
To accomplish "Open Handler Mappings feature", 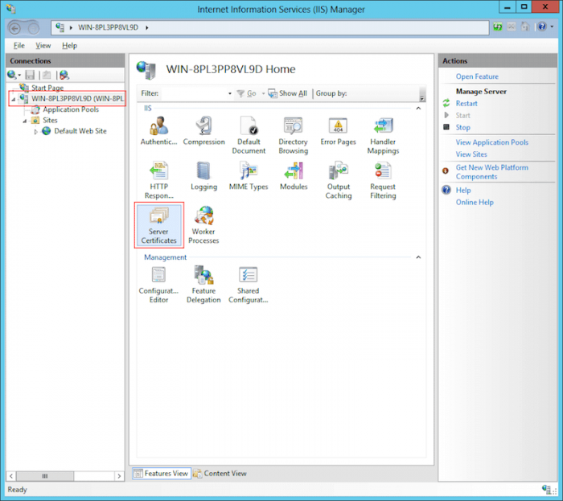I will tap(383, 131).
